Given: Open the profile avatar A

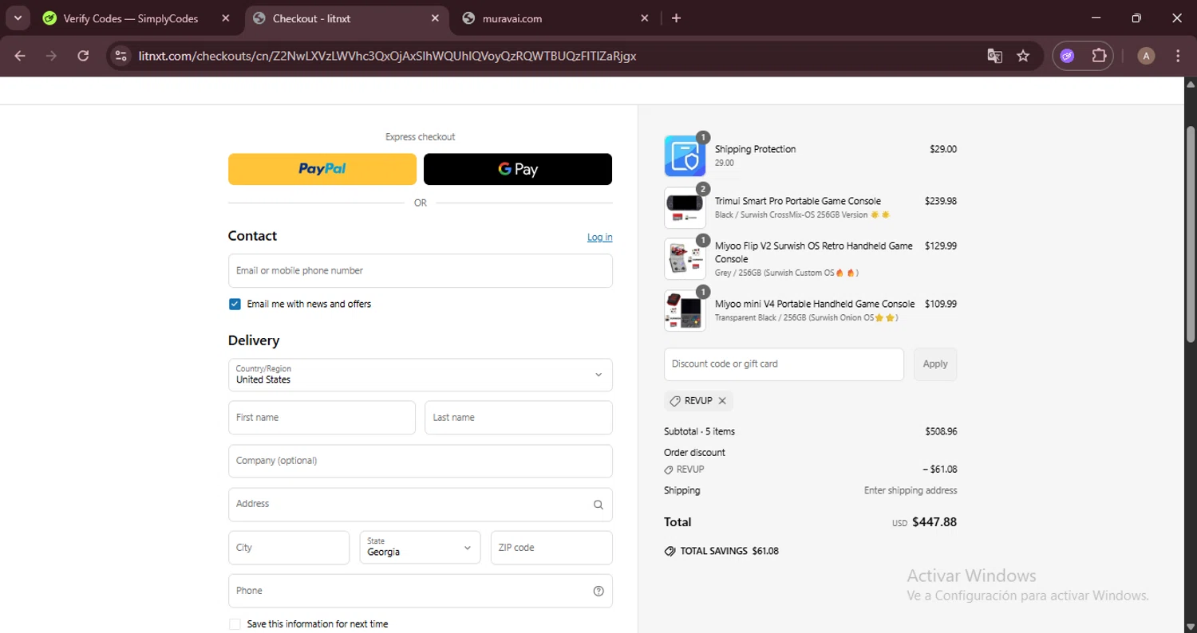Looking at the screenshot, I should 1146,56.
